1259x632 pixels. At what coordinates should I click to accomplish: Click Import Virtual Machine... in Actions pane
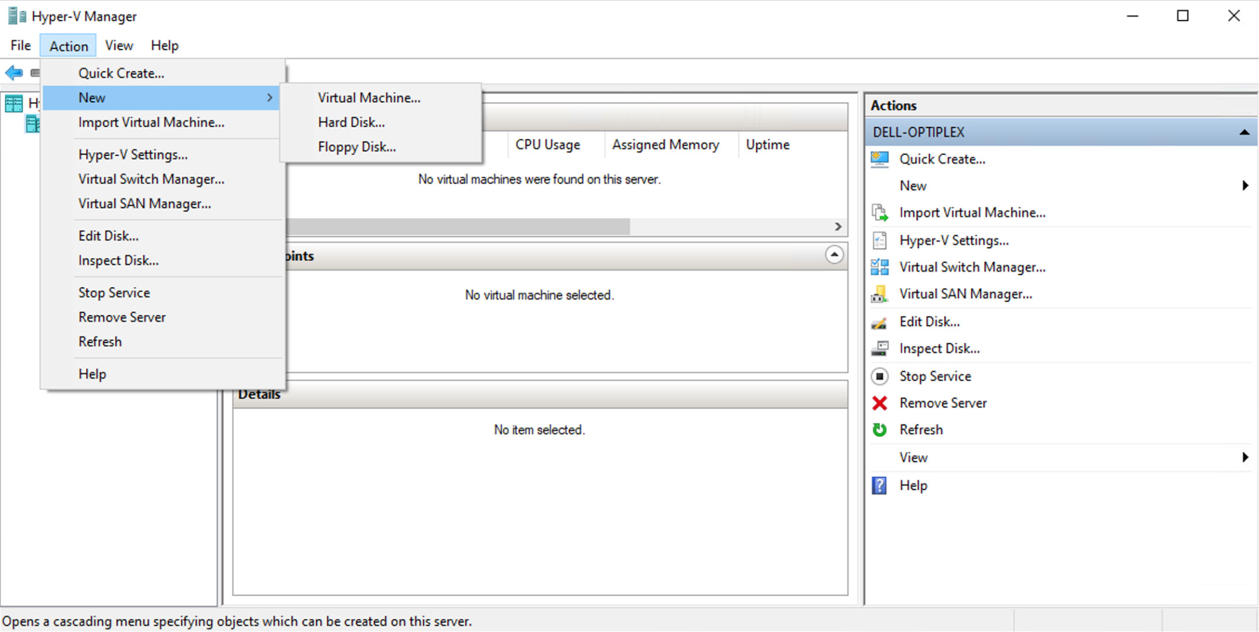tap(972, 213)
